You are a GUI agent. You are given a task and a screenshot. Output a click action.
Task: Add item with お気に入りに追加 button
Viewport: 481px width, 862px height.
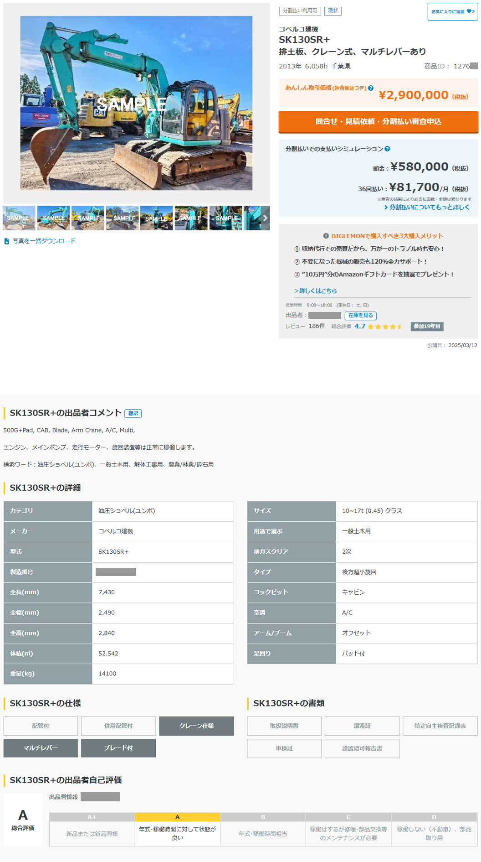452,11
